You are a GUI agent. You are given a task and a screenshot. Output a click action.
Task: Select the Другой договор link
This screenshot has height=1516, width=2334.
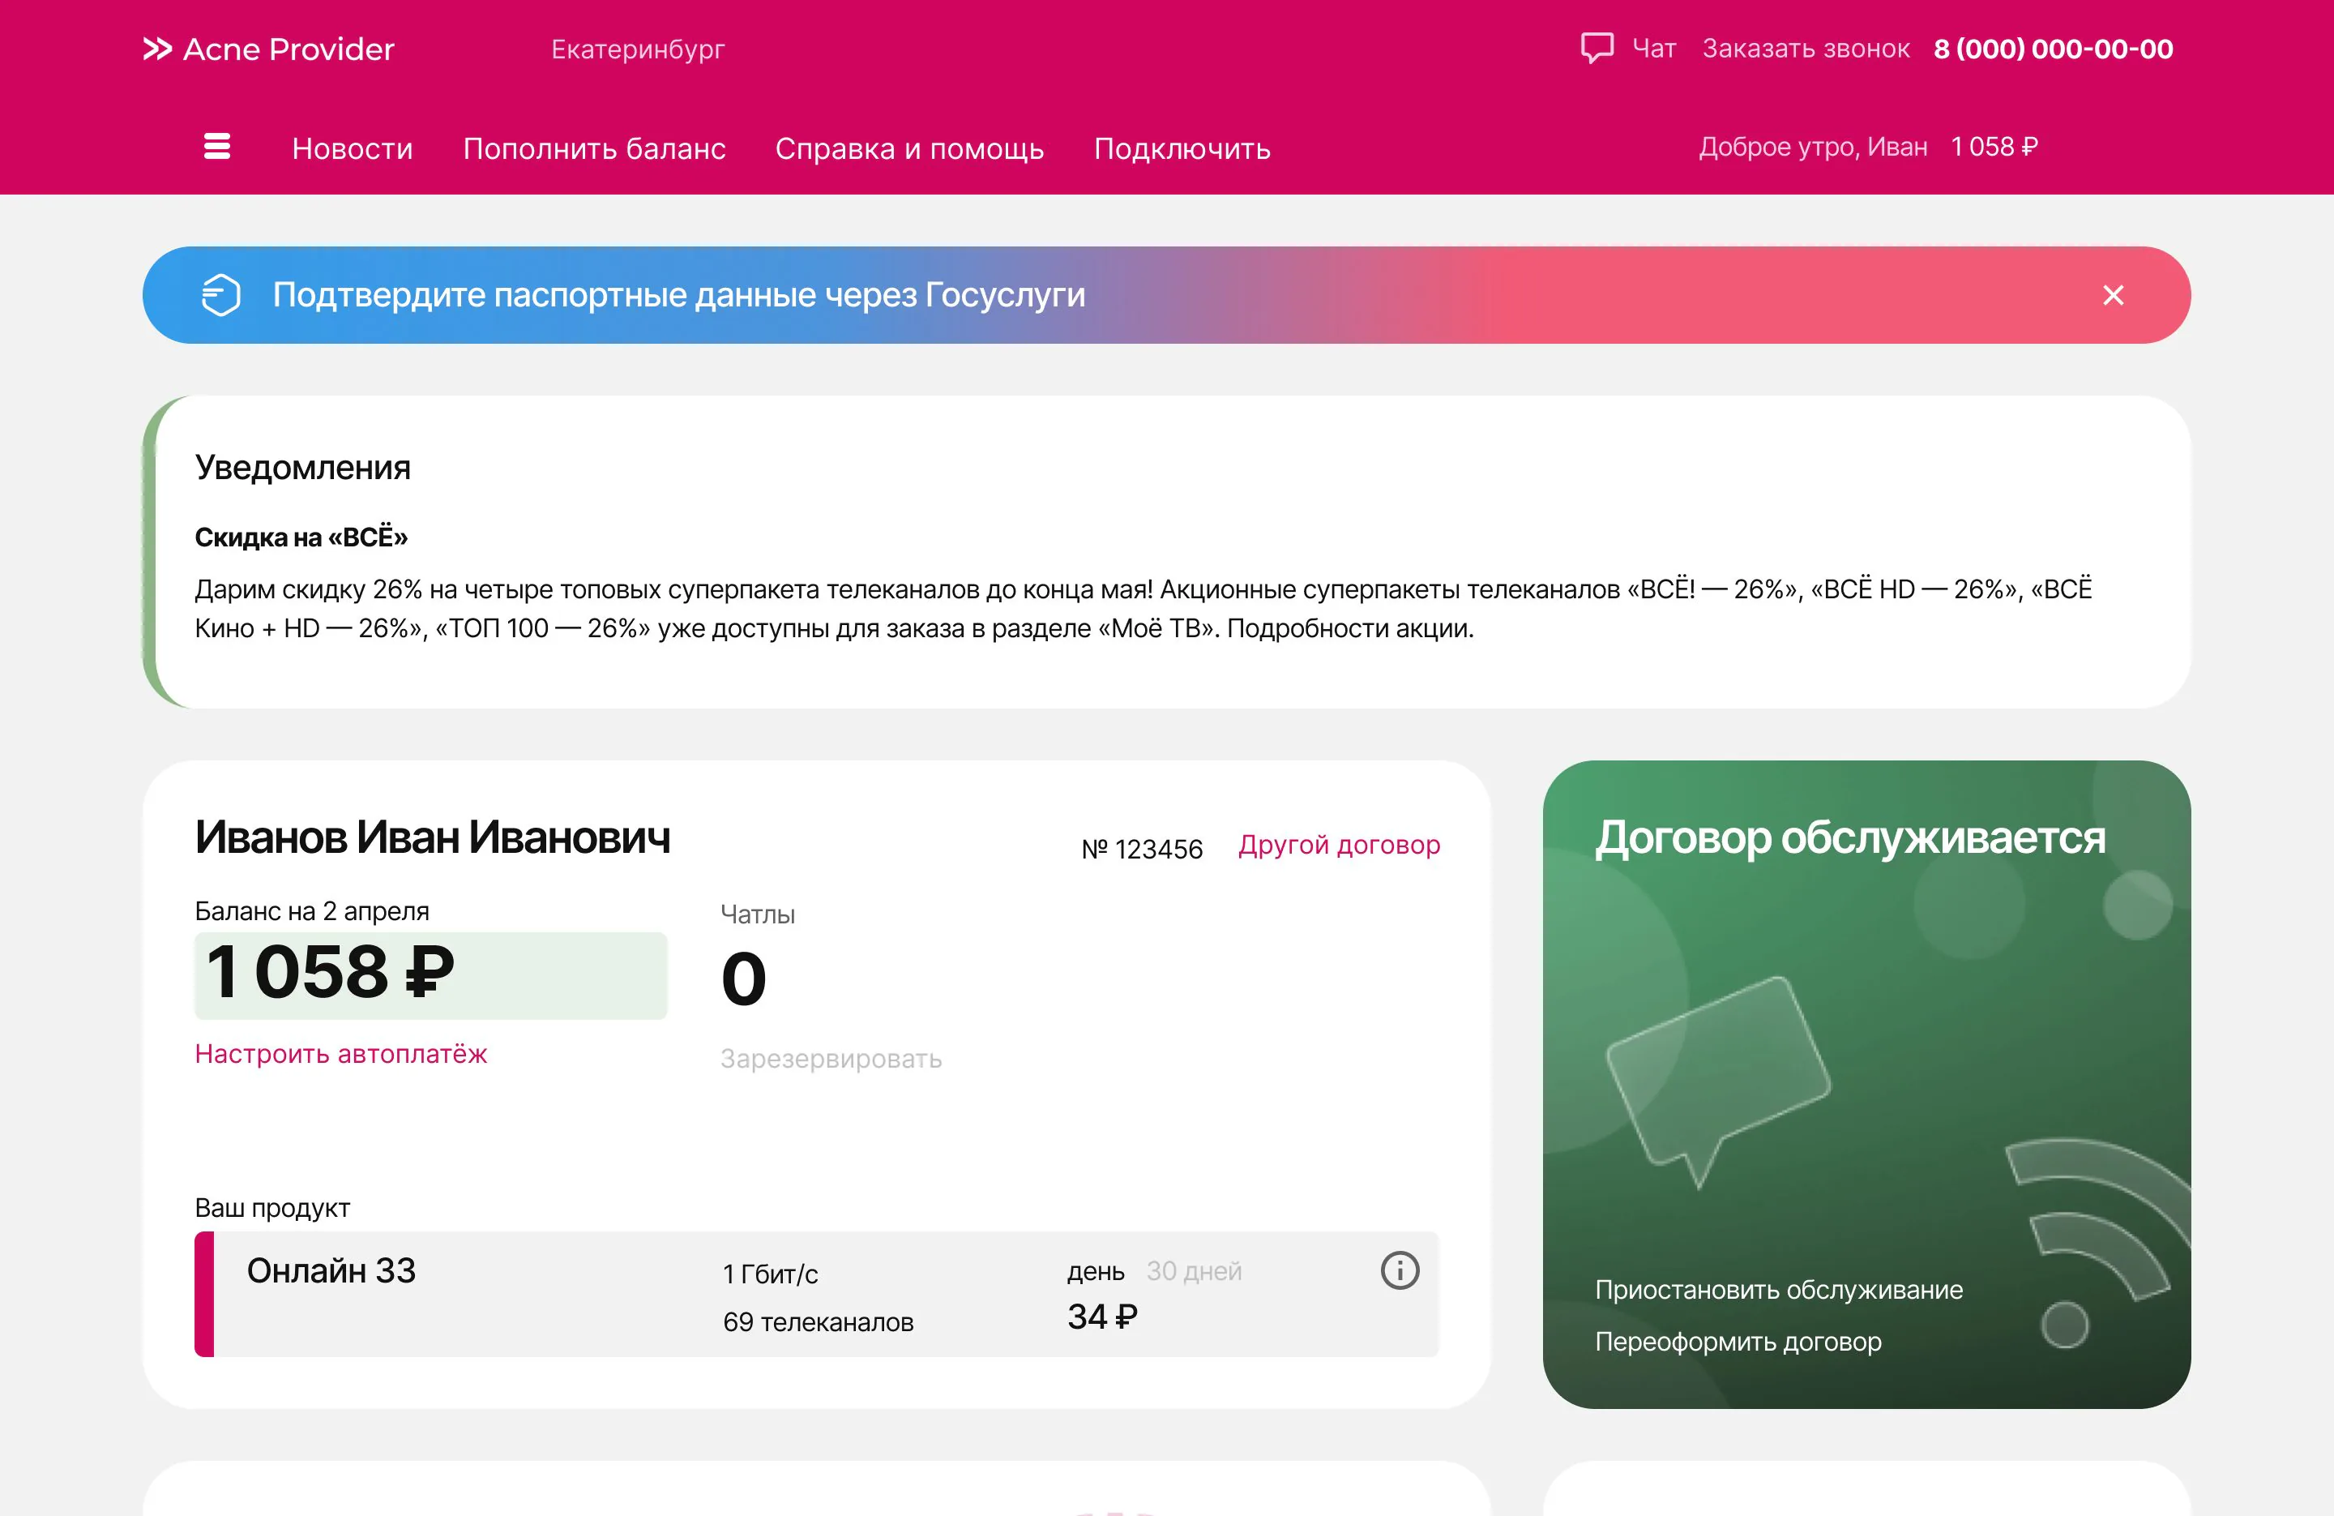click(1339, 845)
